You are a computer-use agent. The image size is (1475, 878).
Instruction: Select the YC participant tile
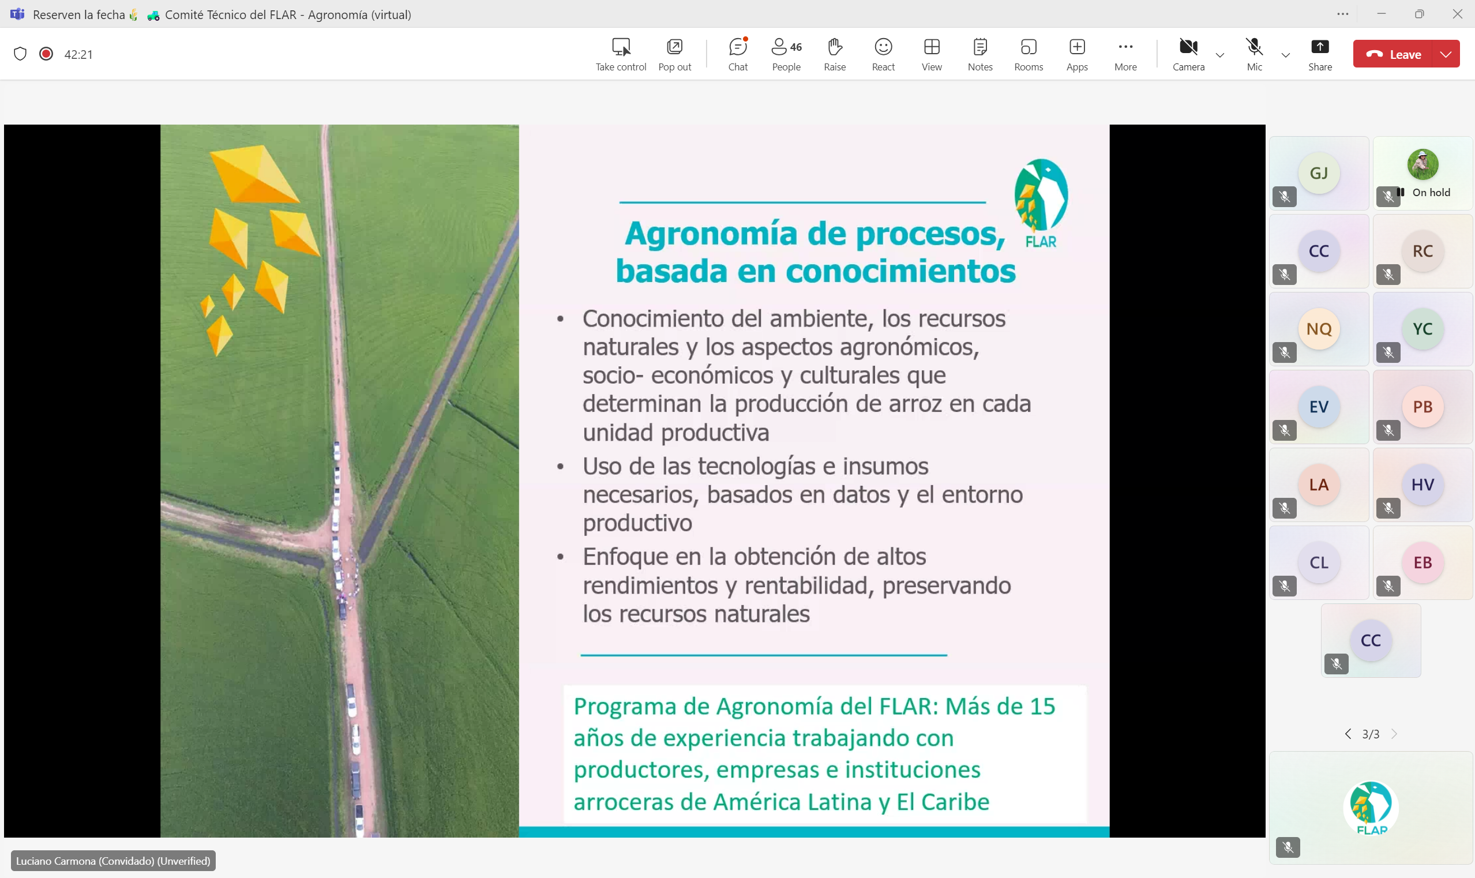[1423, 329]
